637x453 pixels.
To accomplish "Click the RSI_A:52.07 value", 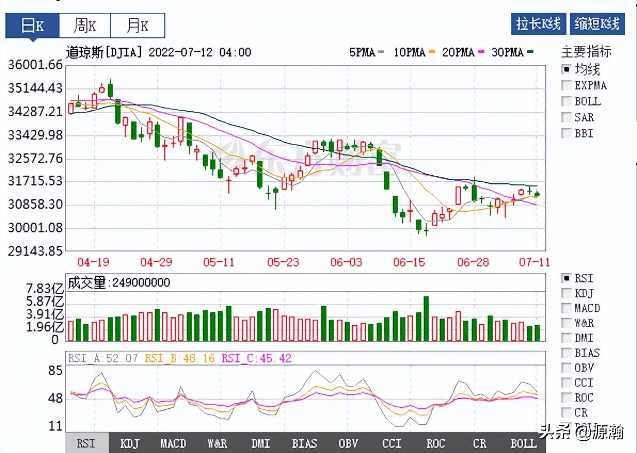I will click(103, 358).
